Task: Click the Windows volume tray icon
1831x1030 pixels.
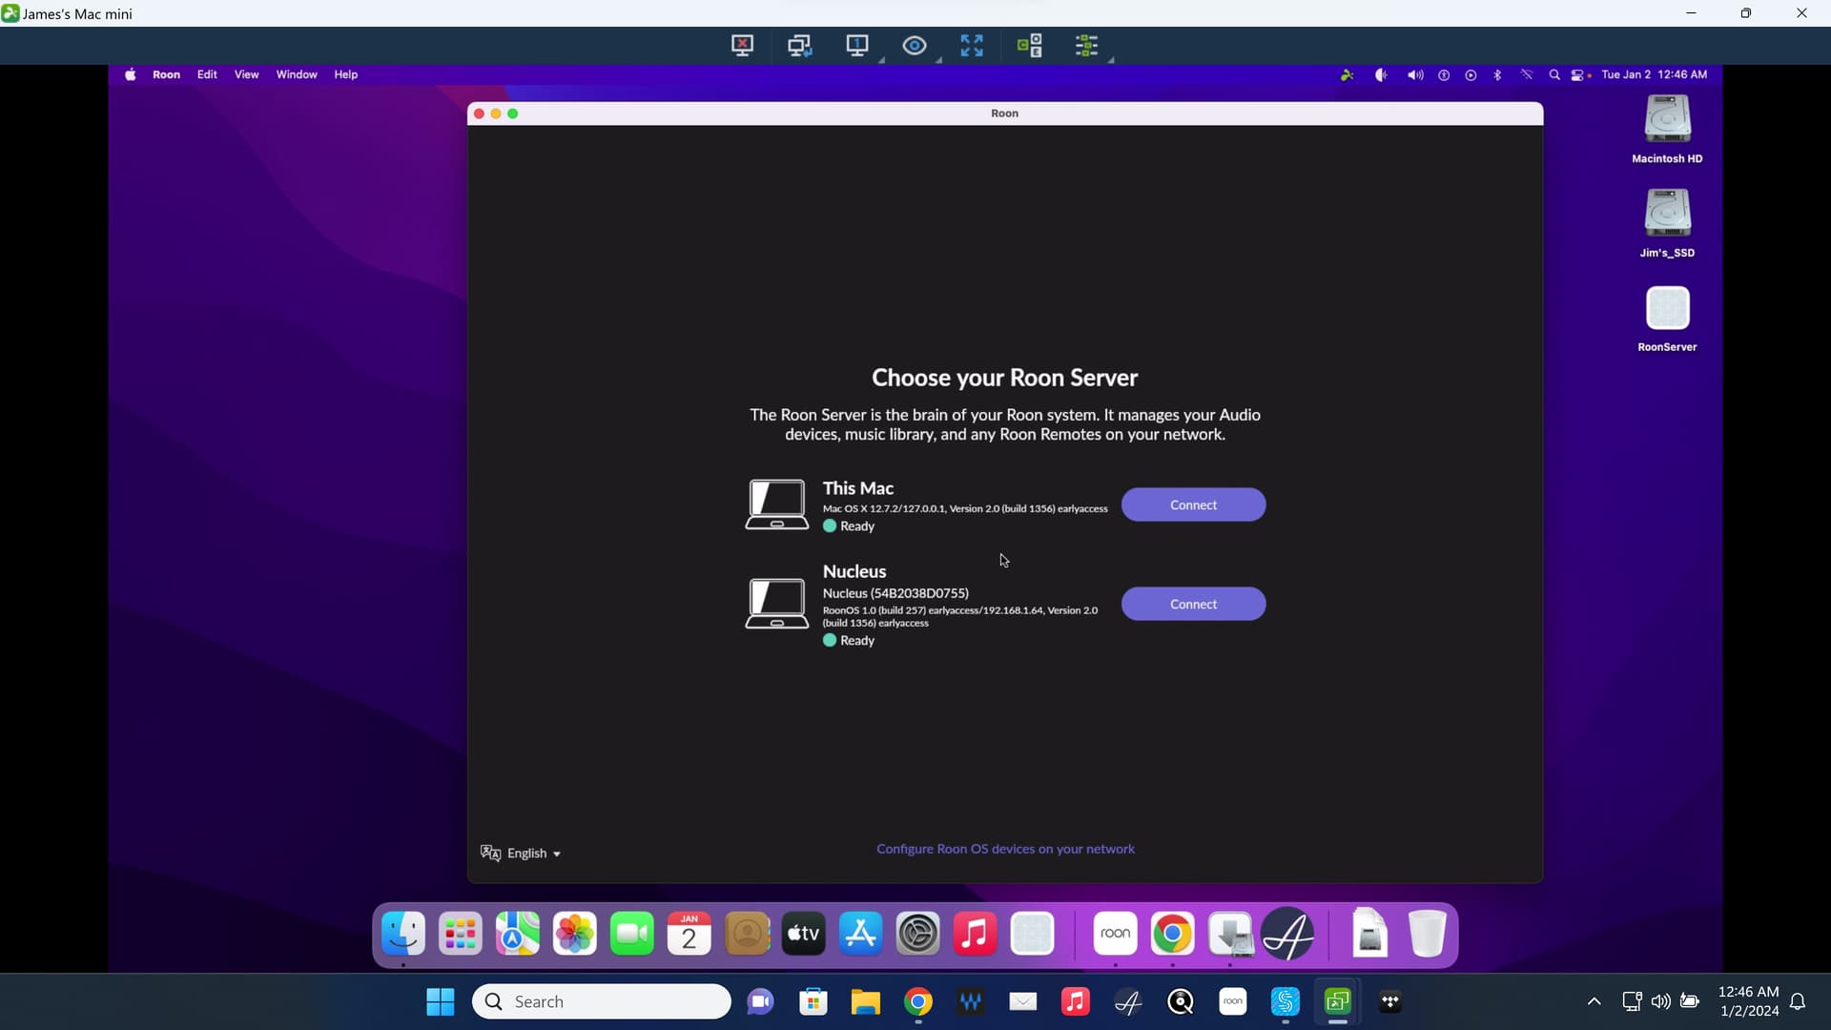Action: pyautogui.click(x=1660, y=1001)
